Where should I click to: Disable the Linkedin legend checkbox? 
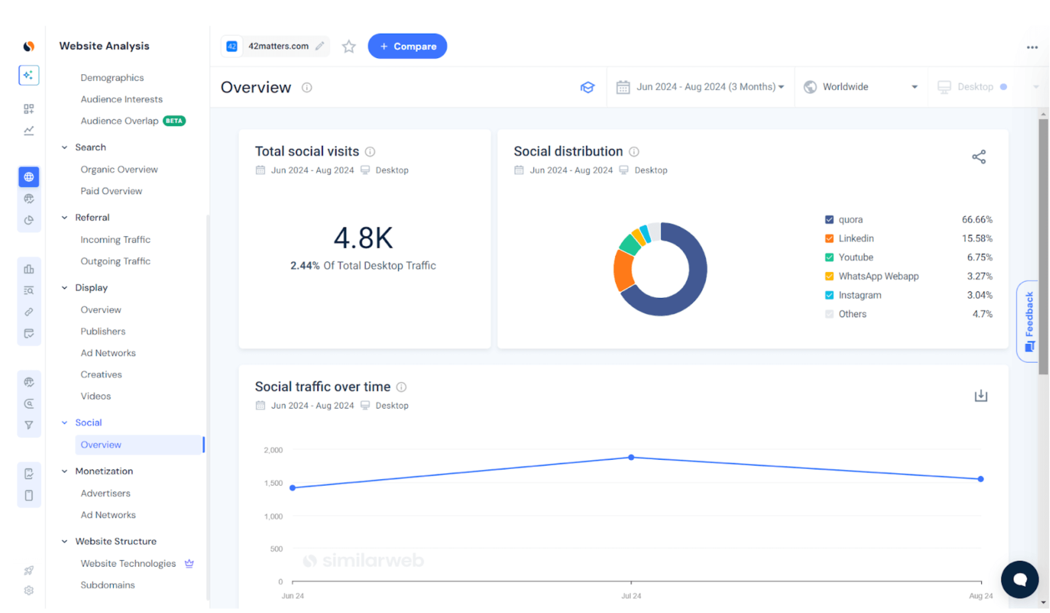[829, 238]
